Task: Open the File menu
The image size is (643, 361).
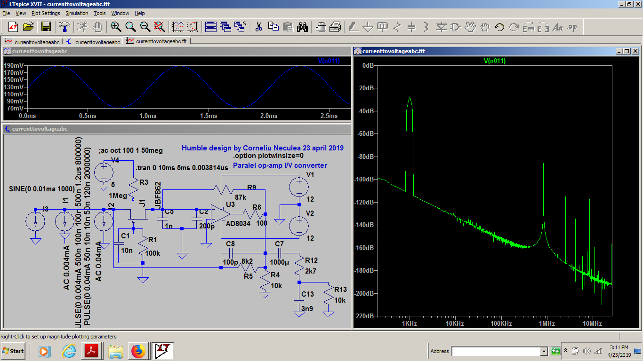Action: pos(6,13)
